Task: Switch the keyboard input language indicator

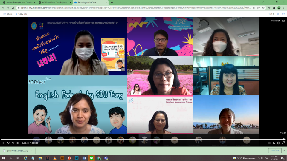Action: [x=267, y=158]
